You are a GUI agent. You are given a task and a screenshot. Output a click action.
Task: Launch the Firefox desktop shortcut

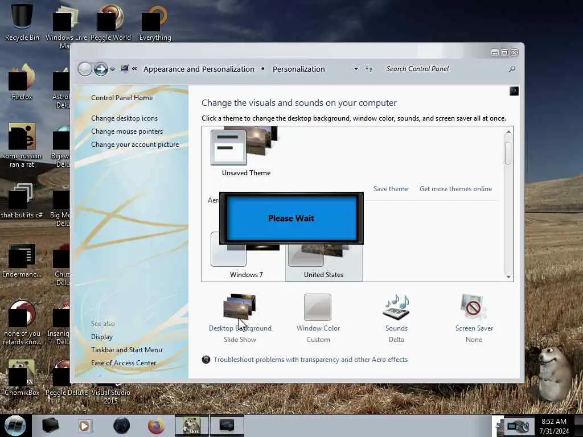(x=22, y=82)
